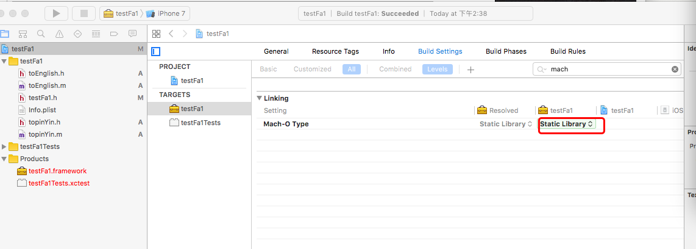Screen dimensions: 696x249
Task: Add a user-defined build setting with plus
Action: (x=471, y=70)
